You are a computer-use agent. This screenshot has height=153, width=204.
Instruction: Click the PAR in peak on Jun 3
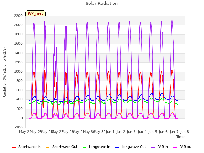pos(130,21)
